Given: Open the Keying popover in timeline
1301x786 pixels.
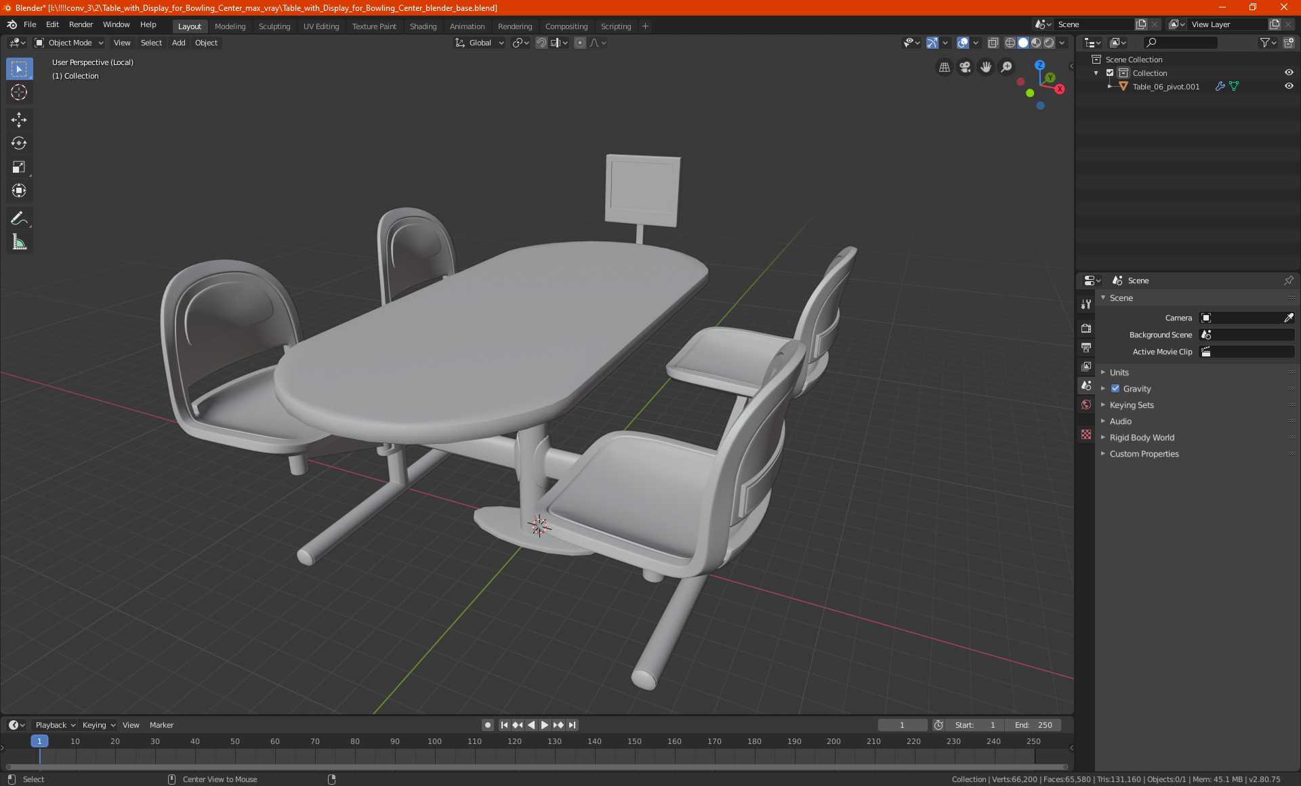Looking at the screenshot, I should [x=98, y=725].
